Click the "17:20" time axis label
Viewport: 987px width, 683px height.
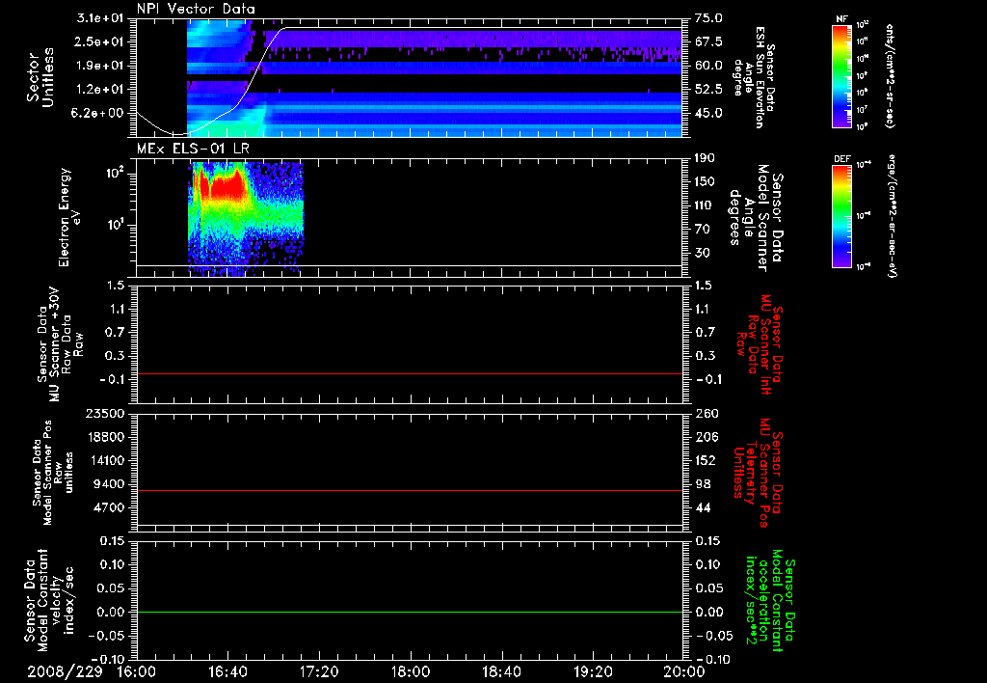[x=319, y=671]
